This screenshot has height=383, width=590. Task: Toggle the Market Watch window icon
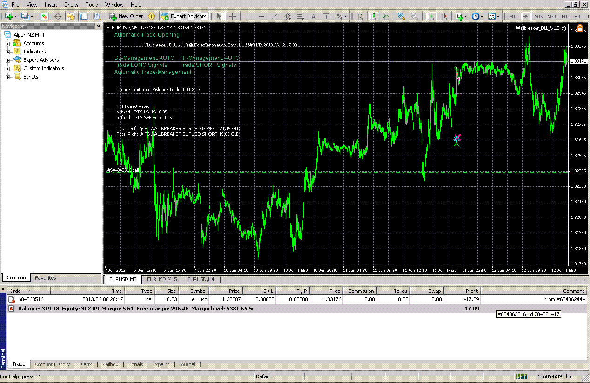coord(45,16)
